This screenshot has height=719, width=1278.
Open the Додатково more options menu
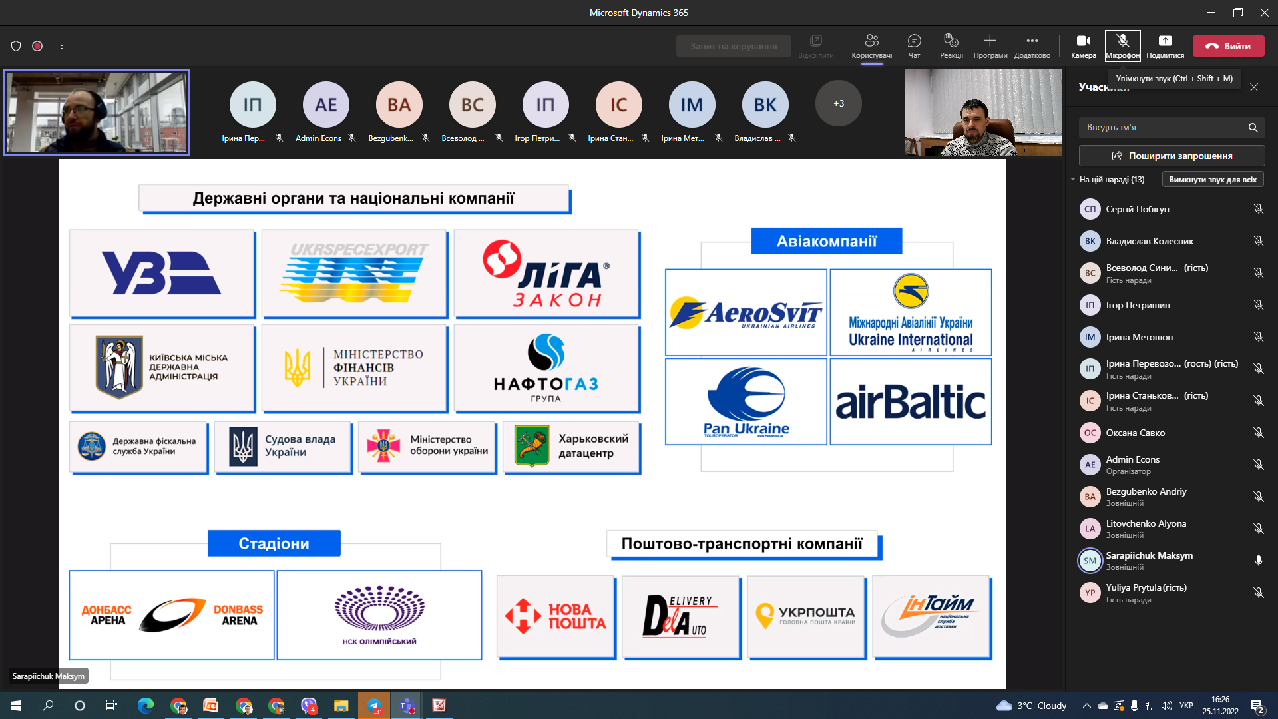[1032, 41]
